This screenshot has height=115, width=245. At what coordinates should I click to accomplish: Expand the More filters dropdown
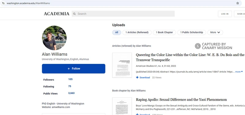pos(215,32)
